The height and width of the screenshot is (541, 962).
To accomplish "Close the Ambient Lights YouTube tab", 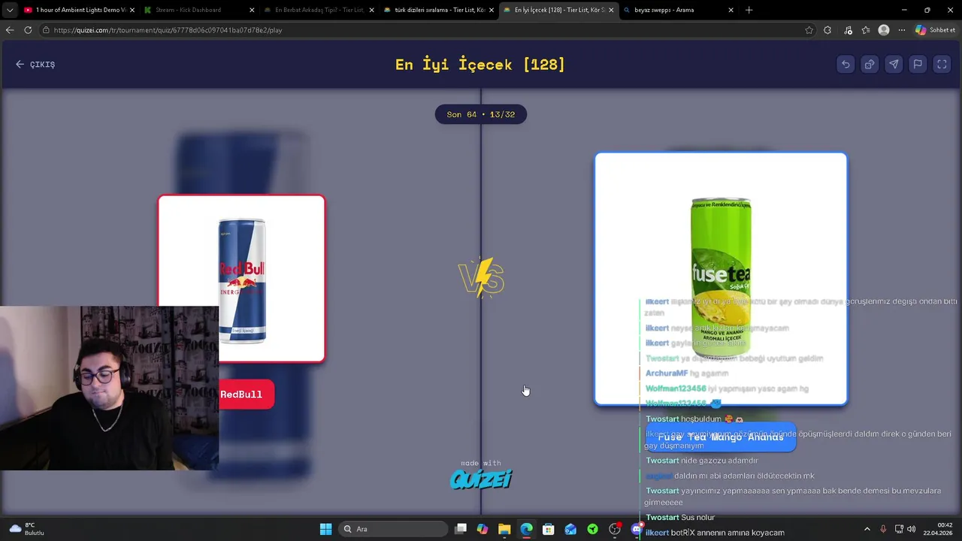I will pos(132,10).
